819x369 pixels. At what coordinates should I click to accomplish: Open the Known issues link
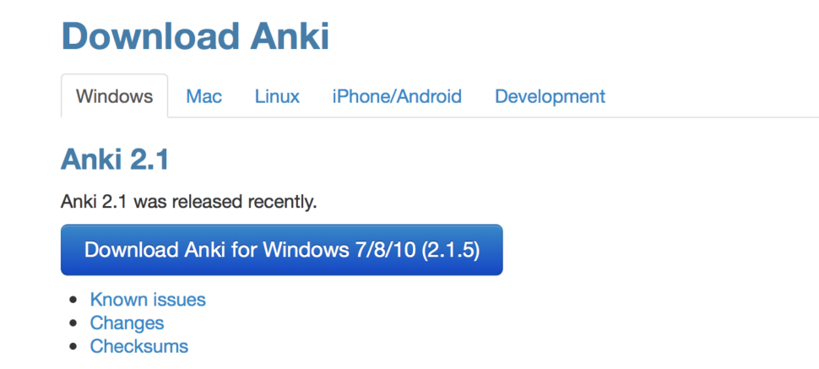coord(148,300)
